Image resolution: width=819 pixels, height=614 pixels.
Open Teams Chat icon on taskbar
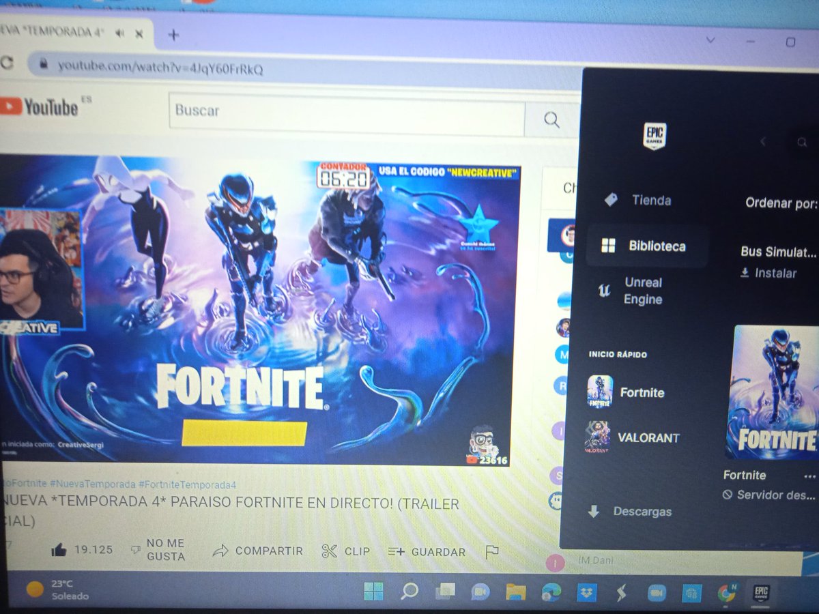point(480,591)
